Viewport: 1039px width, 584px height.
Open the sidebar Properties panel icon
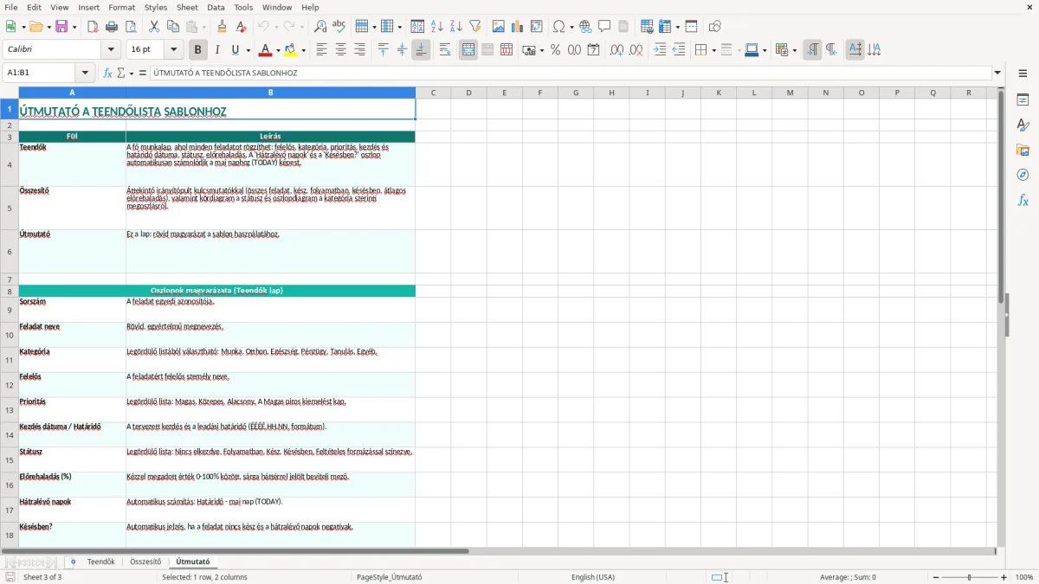coord(1023,100)
